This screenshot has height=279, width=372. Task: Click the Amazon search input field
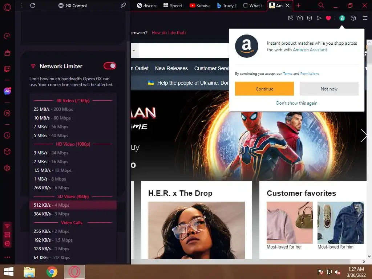click(x=183, y=50)
